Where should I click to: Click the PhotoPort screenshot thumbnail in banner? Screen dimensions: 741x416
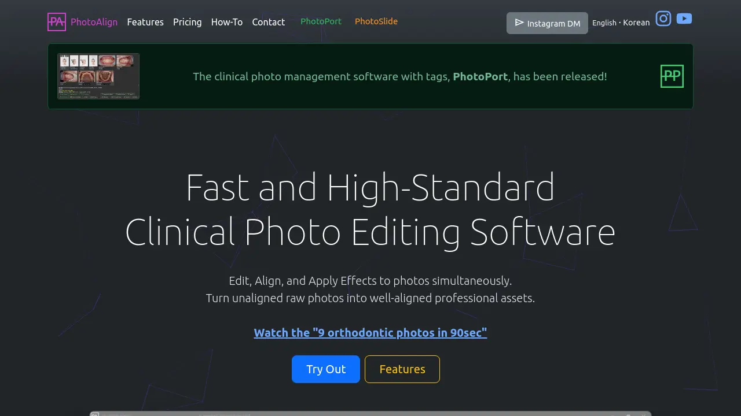[x=98, y=76]
